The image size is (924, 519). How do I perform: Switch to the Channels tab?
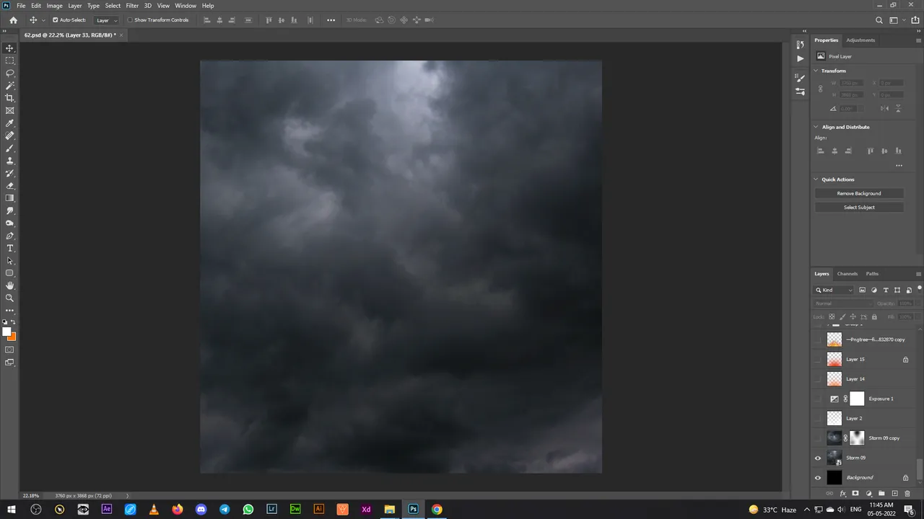(x=847, y=274)
